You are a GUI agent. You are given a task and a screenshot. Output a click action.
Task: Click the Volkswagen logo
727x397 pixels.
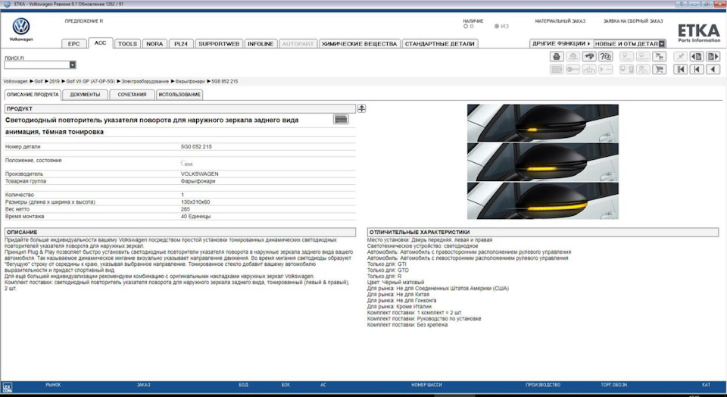tap(21, 27)
